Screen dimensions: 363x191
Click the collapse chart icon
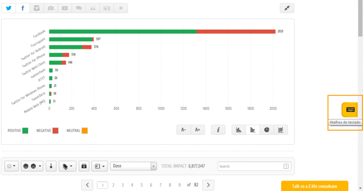[x=287, y=8]
